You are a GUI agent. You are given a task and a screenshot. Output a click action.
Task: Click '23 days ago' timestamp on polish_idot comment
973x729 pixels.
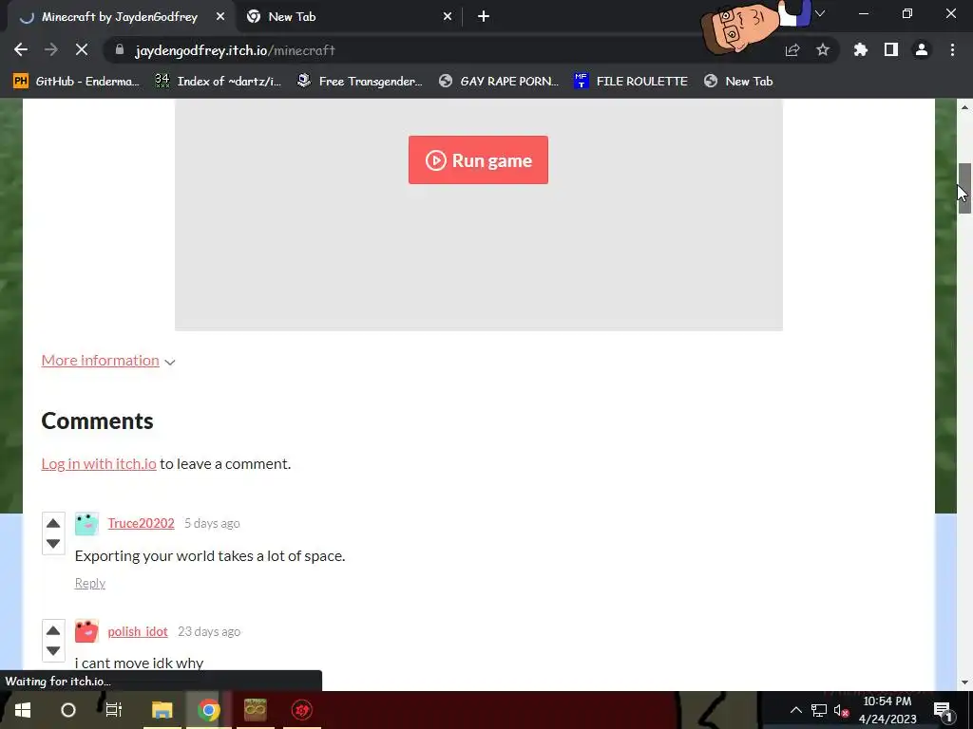tap(209, 631)
